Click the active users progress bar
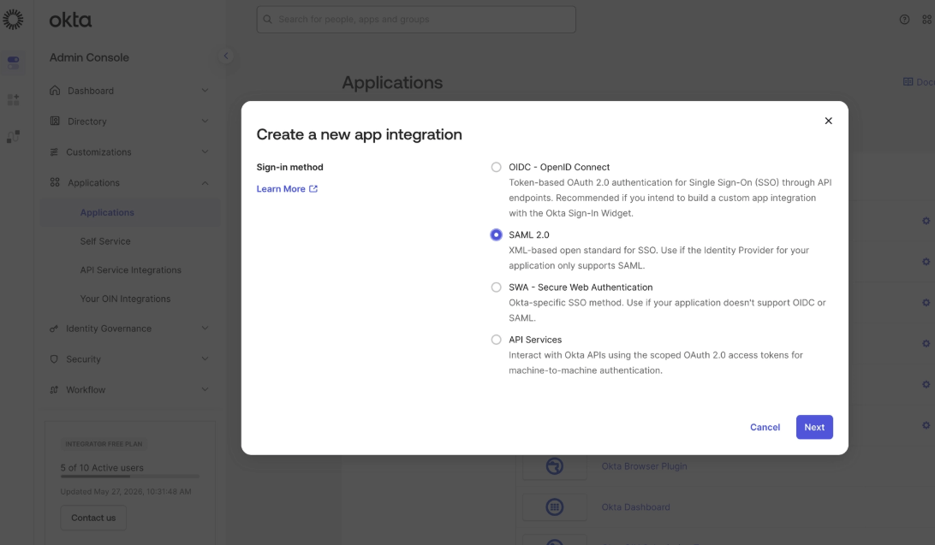 129,477
